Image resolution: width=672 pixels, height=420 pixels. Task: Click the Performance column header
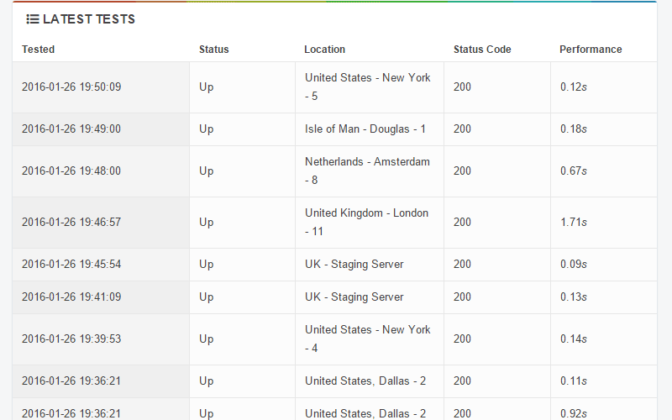591,50
